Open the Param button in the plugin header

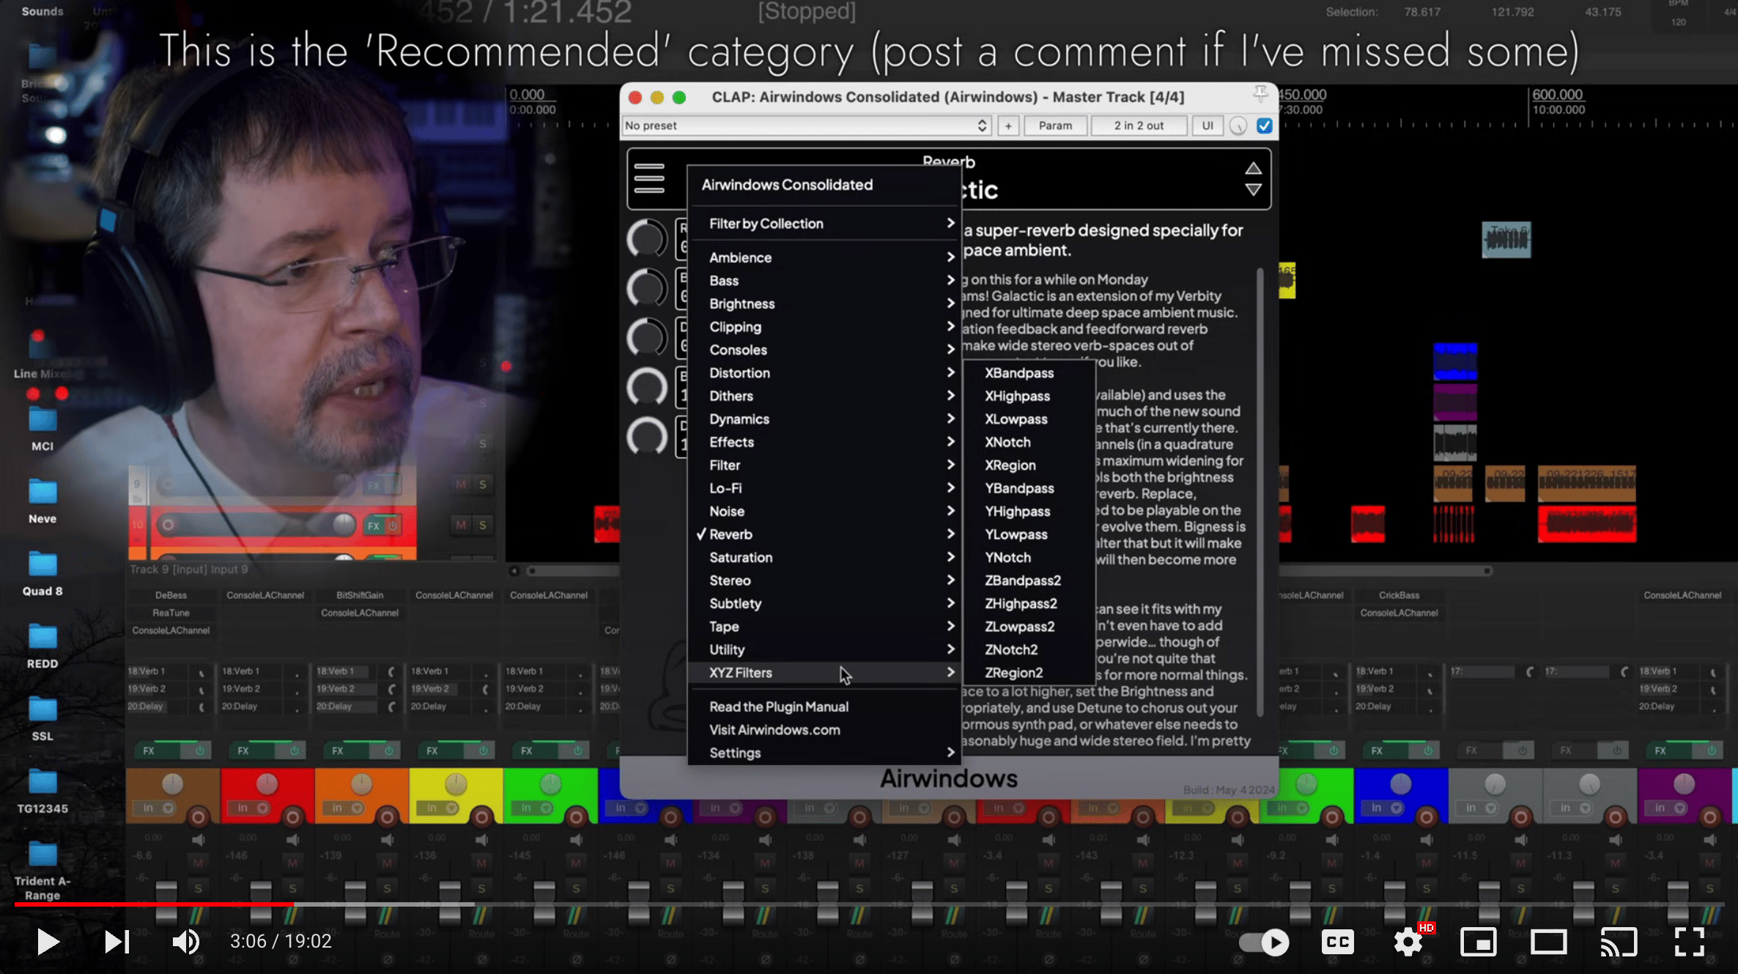(1054, 125)
